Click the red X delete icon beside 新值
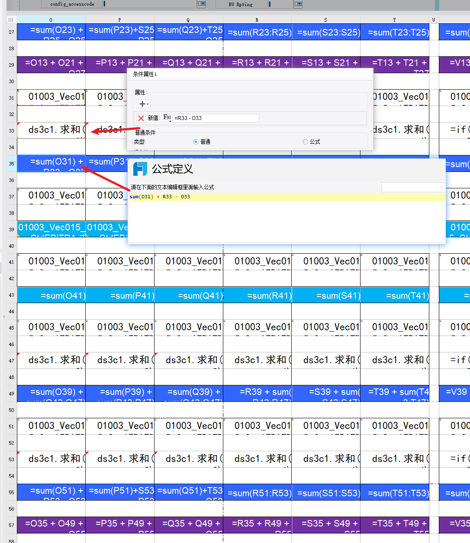 tap(141, 118)
